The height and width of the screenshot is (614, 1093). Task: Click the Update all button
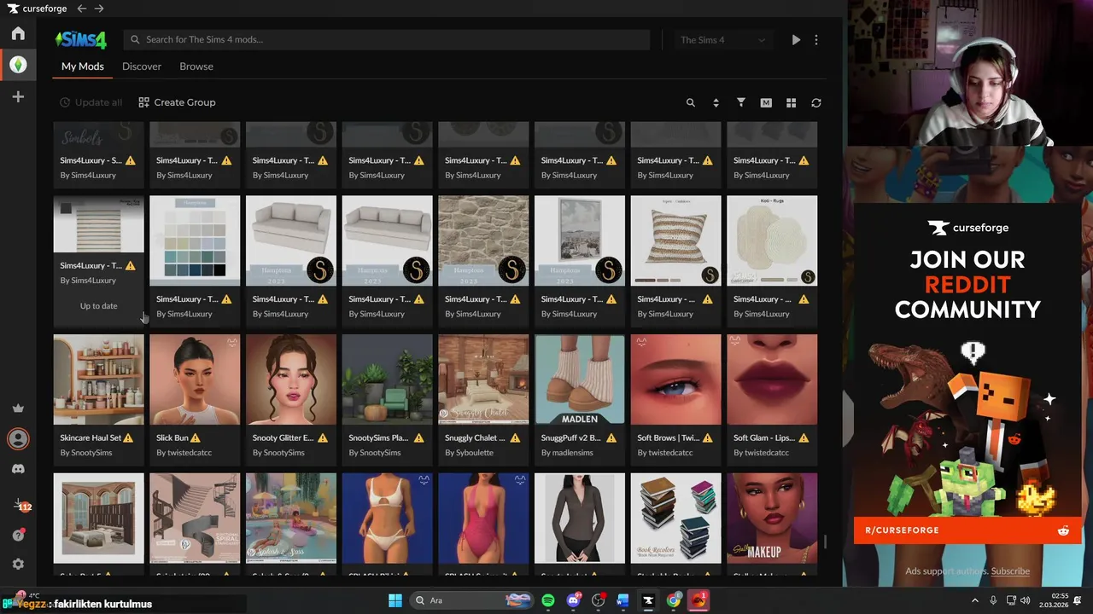click(91, 102)
